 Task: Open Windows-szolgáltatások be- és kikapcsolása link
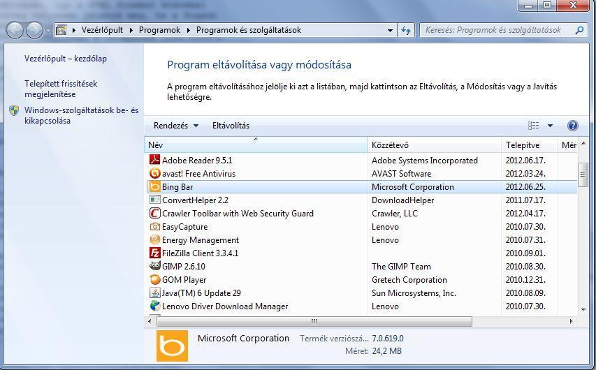(x=81, y=115)
